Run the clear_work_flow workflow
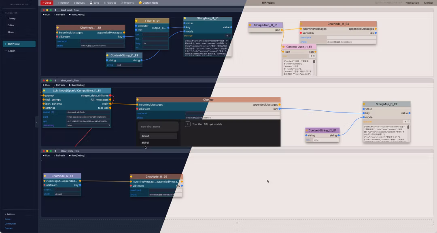Viewport: 437px width, 233px height. click(x=46, y=156)
